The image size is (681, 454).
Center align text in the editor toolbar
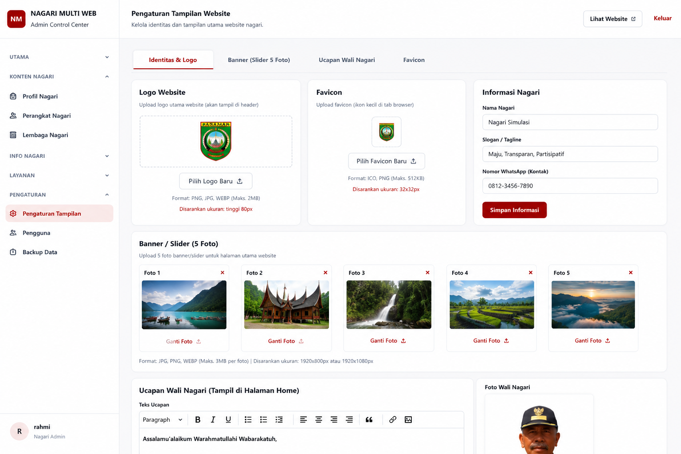(319, 419)
